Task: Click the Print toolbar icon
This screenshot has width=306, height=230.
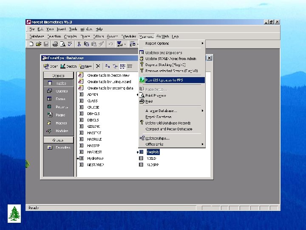Action: [55, 44]
